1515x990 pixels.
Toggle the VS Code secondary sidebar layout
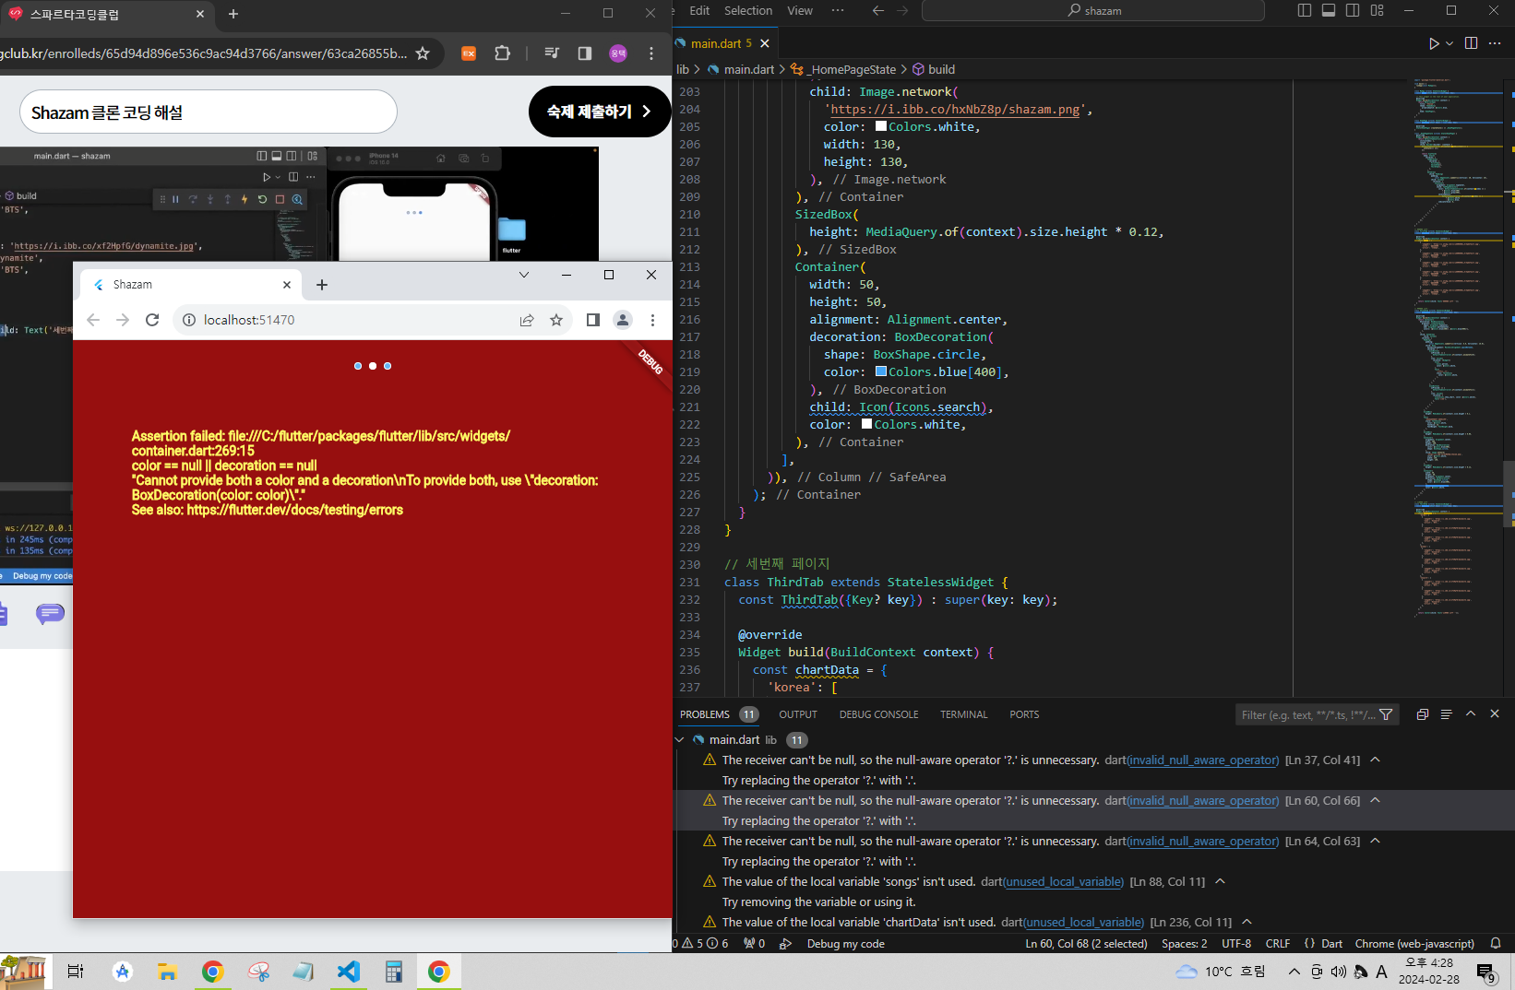[x=1353, y=10]
